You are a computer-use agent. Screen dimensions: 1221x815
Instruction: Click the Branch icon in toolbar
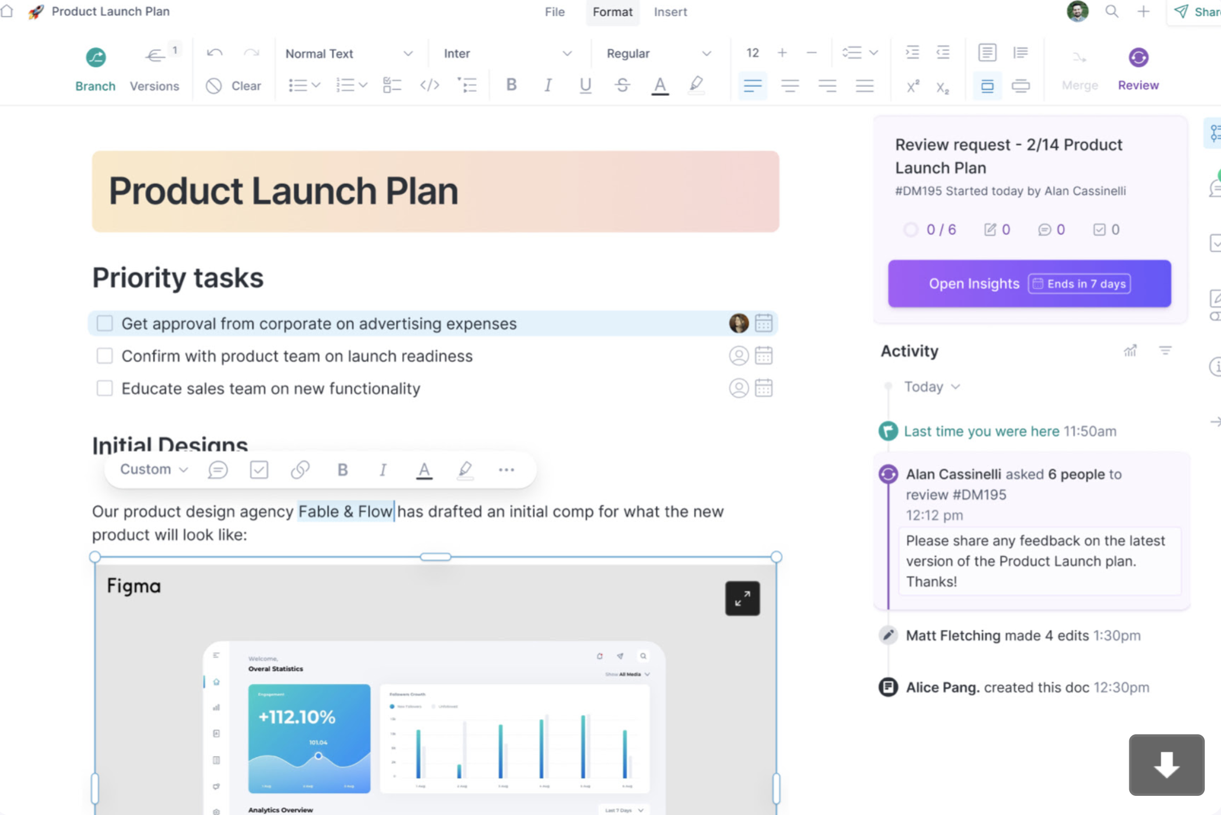click(96, 57)
